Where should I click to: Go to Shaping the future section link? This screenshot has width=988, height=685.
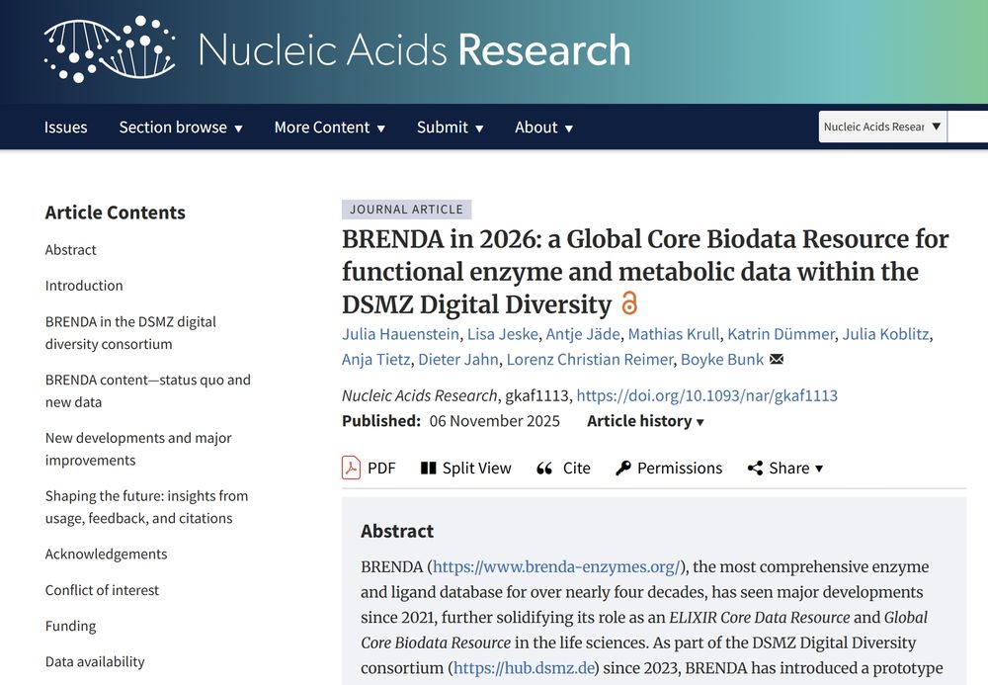click(146, 507)
